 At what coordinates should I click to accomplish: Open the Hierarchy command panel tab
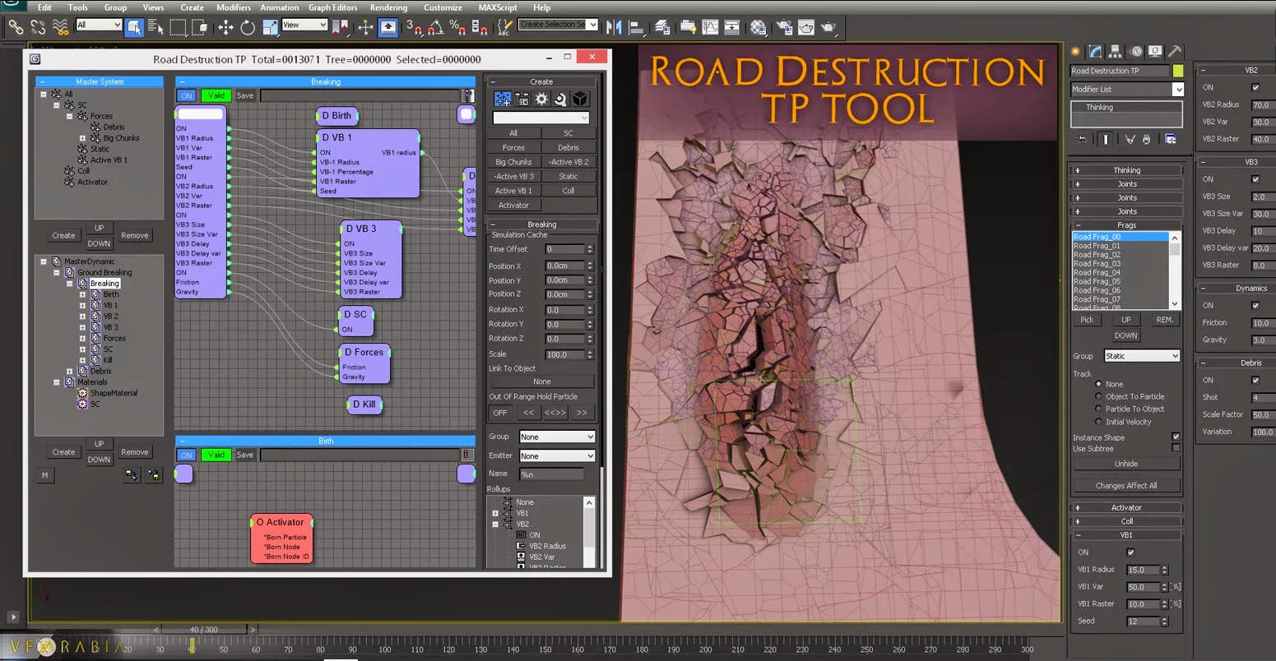1115,52
